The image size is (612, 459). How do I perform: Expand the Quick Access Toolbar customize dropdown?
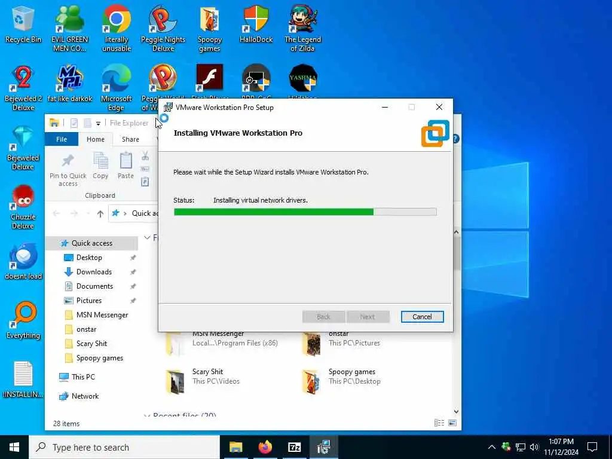coord(99,123)
